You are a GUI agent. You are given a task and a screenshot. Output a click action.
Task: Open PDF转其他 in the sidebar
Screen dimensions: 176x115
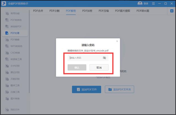point(15,20)
